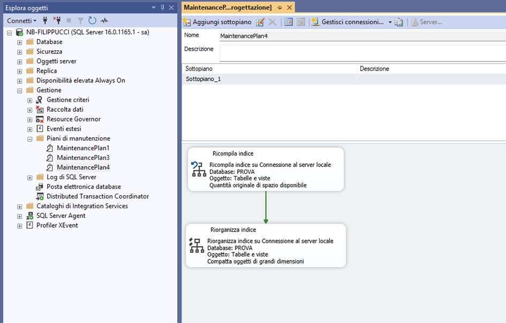The image size is (506, 323).
Task: Collapse the NB-FILIPPUCCI server node
Action: point(9,33)
